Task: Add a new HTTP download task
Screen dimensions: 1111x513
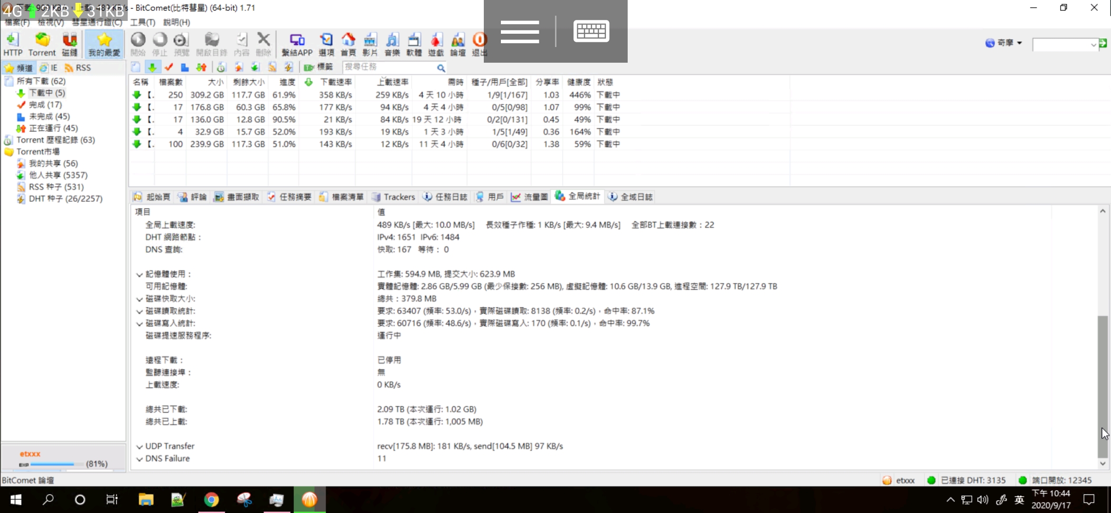Action: (x=13, y=44)
